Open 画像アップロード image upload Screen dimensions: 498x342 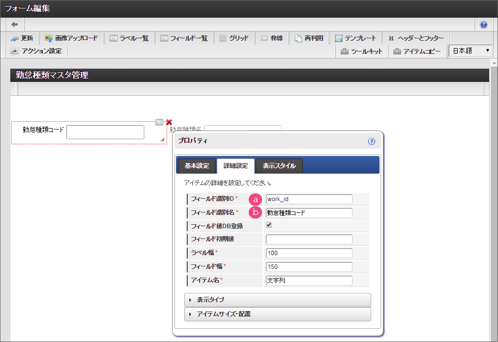click(71, 38)
